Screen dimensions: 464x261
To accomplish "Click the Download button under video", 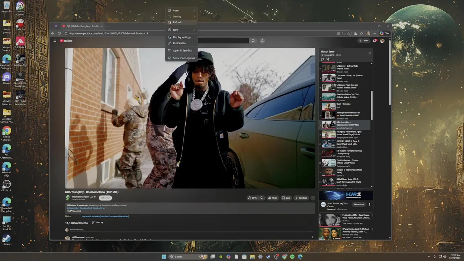I will (301, 198).
